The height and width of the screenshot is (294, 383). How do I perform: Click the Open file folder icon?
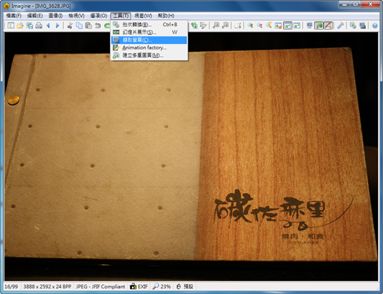20,26
